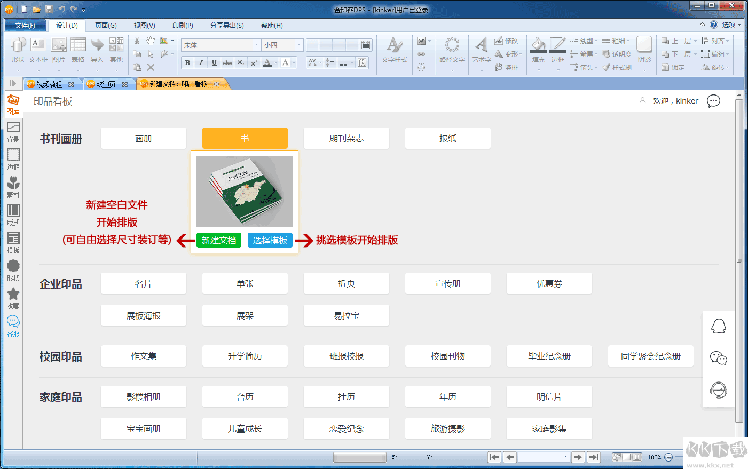Switch to the 页面(G) ribbon tab
Image resolution: width=748 pixels, height=469 pixels.
point(106,25)
